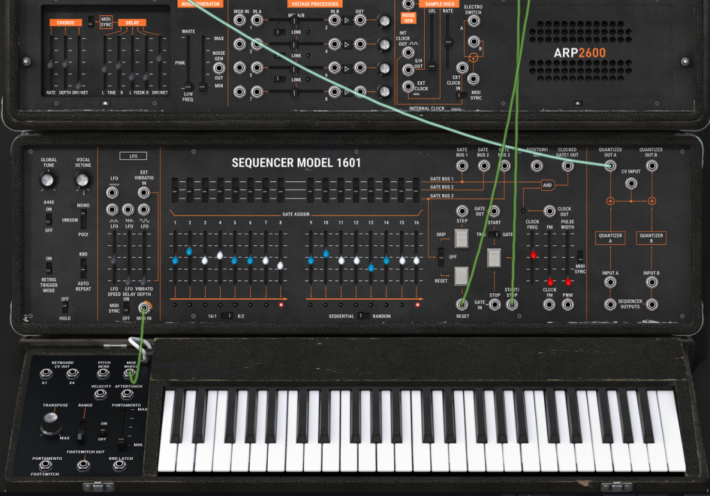Image resolution: width=710 pixels, height=496 pixels.
Task: Push the Step button below the Step jack
Action: point(462,238)
